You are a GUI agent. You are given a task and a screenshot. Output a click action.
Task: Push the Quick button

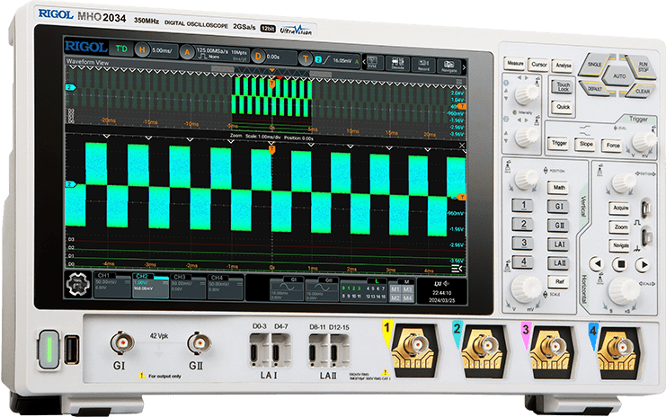pyautogui.click(x=563, y=107)
